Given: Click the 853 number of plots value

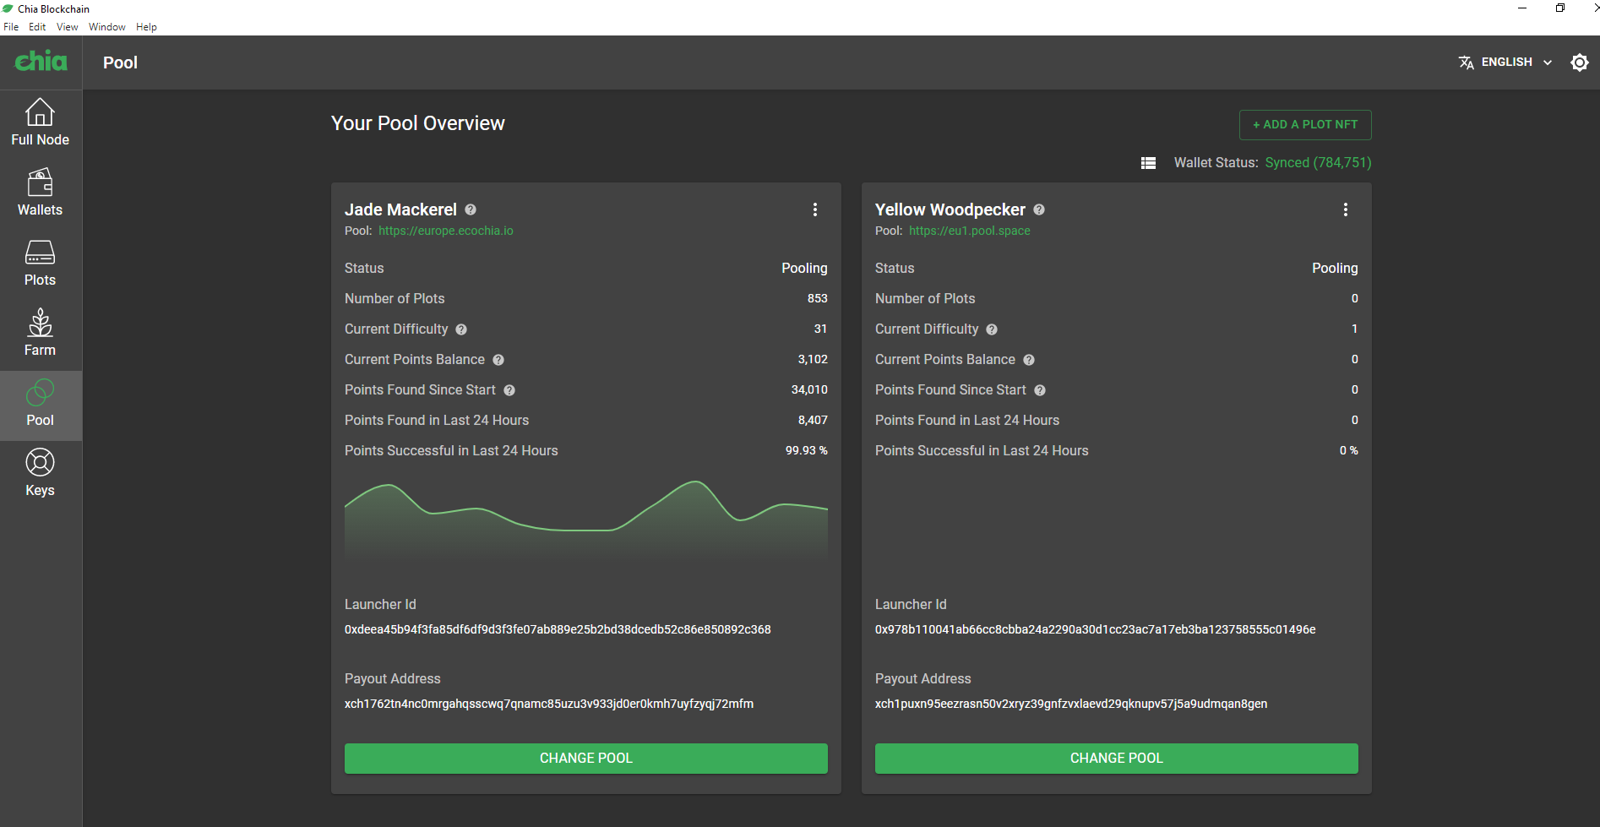Looking at the screenshot, I should coord(818,298).
